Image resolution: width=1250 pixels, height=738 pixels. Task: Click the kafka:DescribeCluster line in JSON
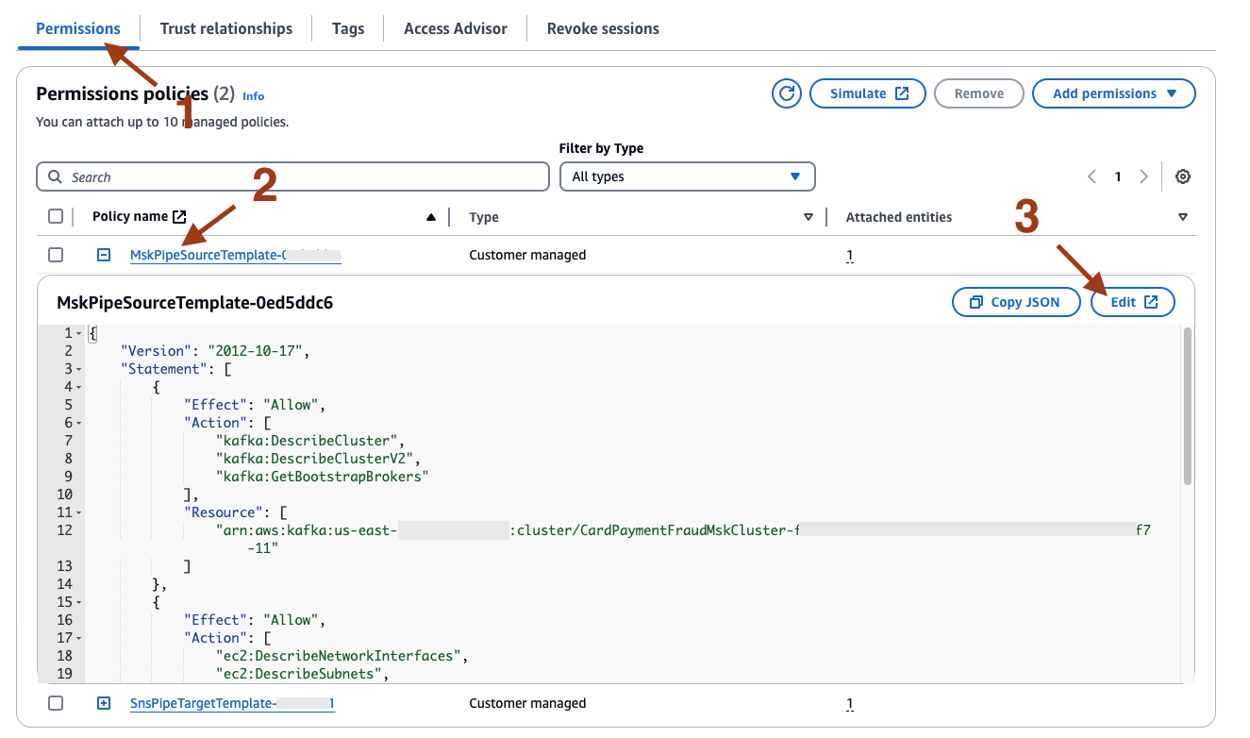(x=310, y=441)
